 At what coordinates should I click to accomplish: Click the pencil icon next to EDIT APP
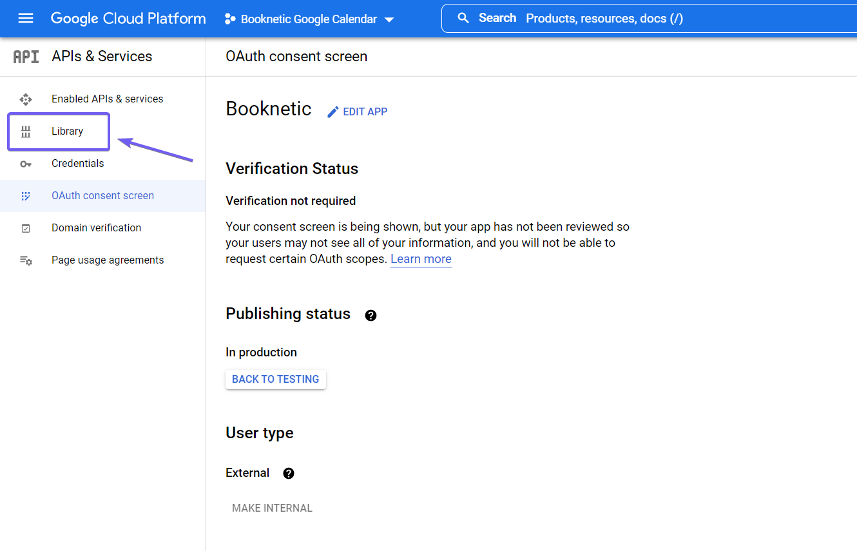pos(332,112)
